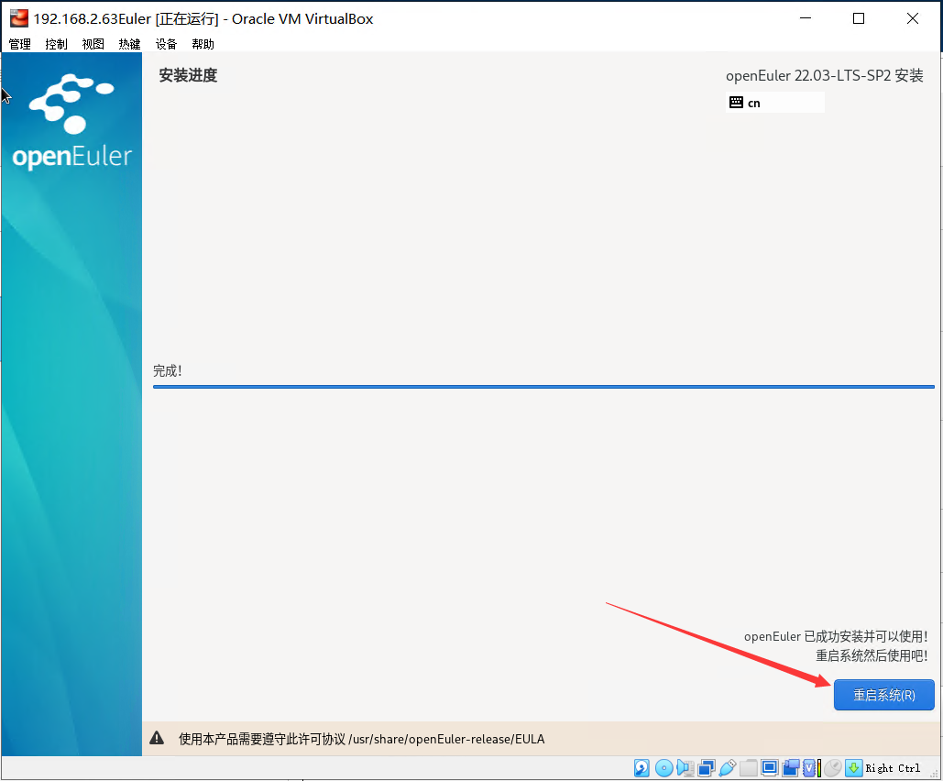Screen dimensions: 943x781
Task: Select the cn keyboard layout indicator
Action: (x=774, y=103)
